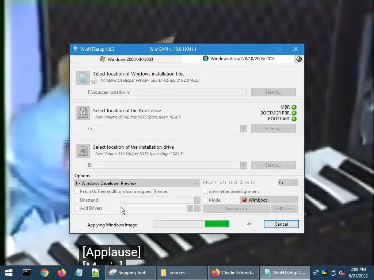374x280 pixels.
Task: Switch to Charlie Schmid... Firefox window
Action: coord(233,273)
